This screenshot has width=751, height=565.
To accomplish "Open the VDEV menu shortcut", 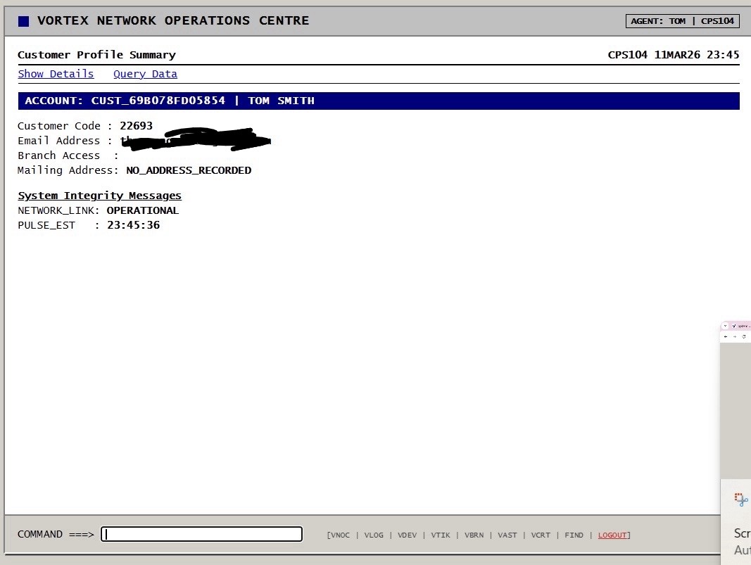I will pos(407,535).
